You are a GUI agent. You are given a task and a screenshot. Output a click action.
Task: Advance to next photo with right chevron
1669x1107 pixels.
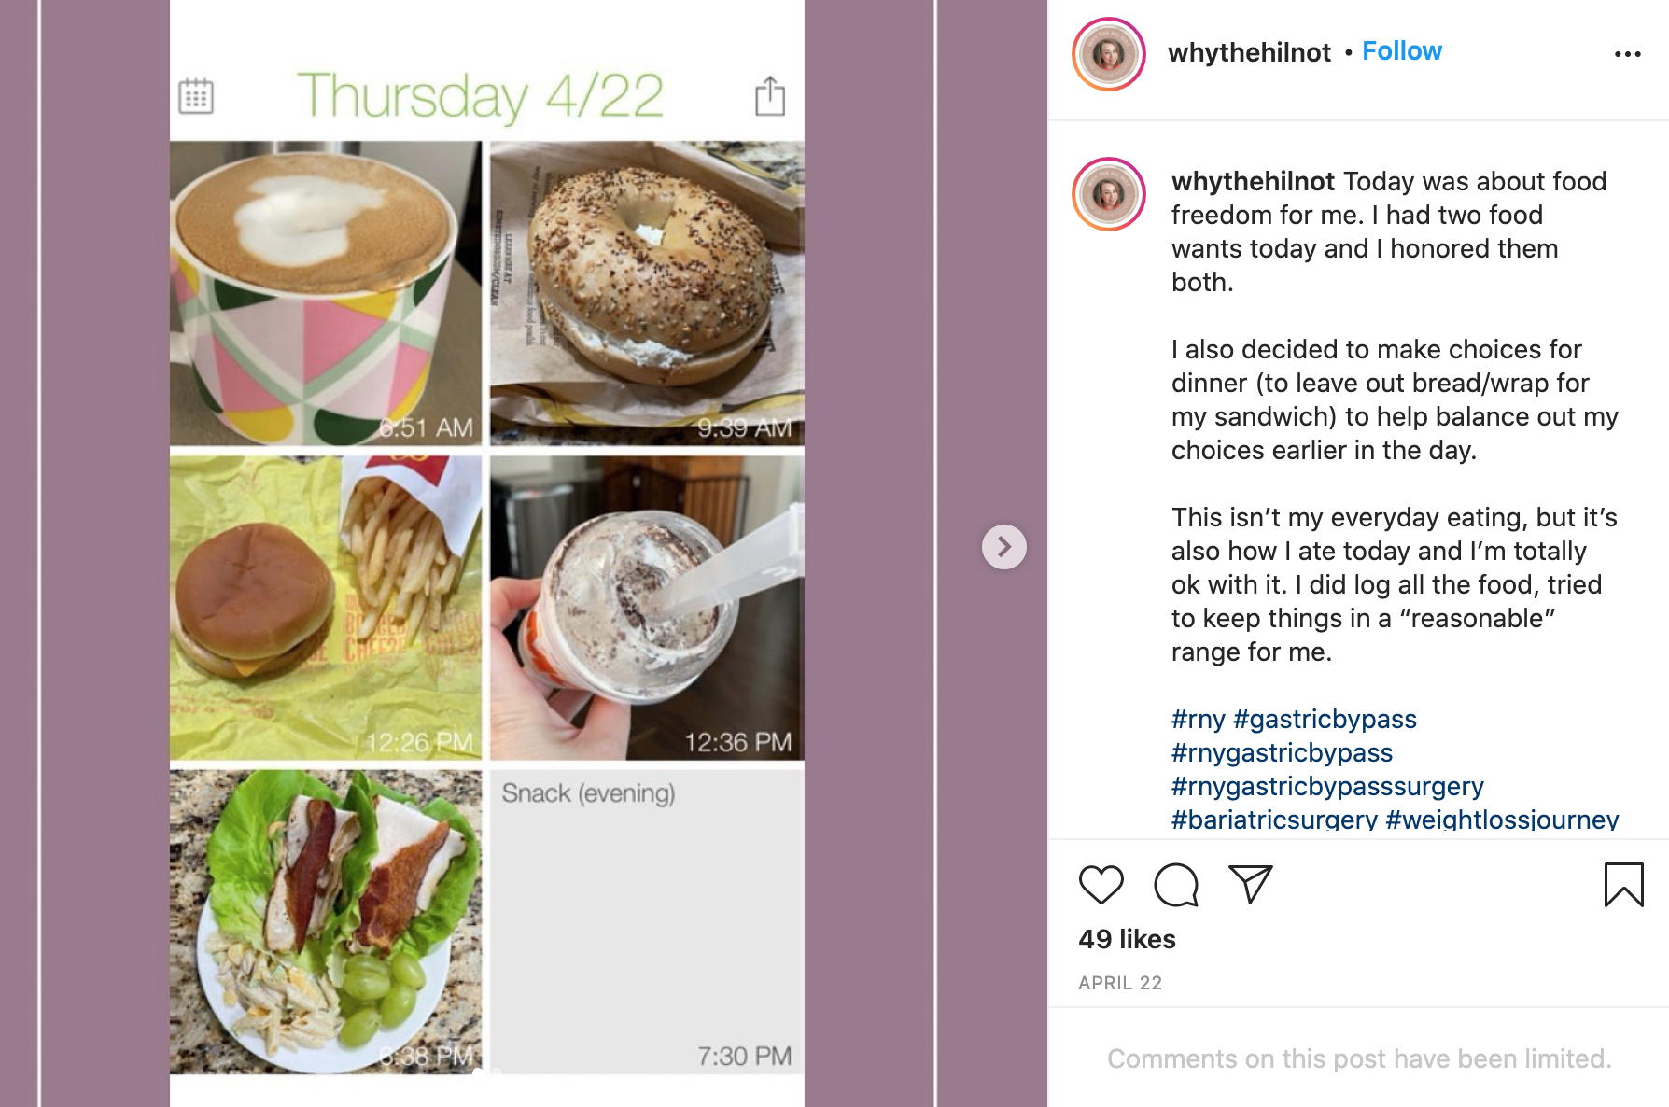point(1003,546)
